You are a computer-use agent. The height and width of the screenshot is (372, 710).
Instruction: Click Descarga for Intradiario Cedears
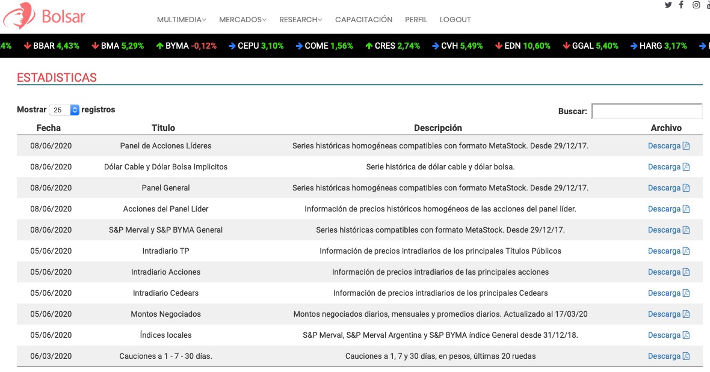(x=664, y=293)
